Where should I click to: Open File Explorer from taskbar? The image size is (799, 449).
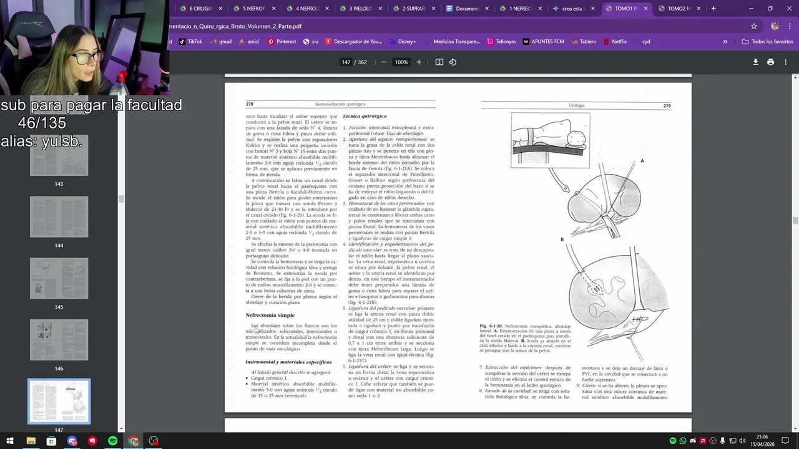[31, 441]
